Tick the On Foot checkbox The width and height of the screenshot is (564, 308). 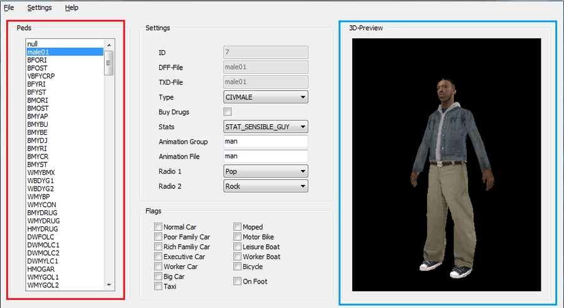[238, 282]
